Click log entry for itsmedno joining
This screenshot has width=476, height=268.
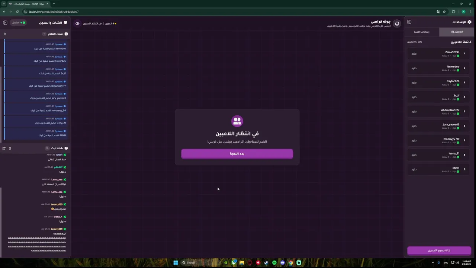point(36,47)
